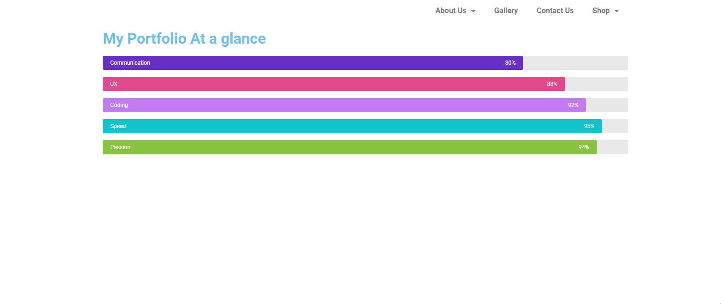Click the 94% value on Passion bar
Image resolution: width=721 pixels, height=304 pixels.
584,147
